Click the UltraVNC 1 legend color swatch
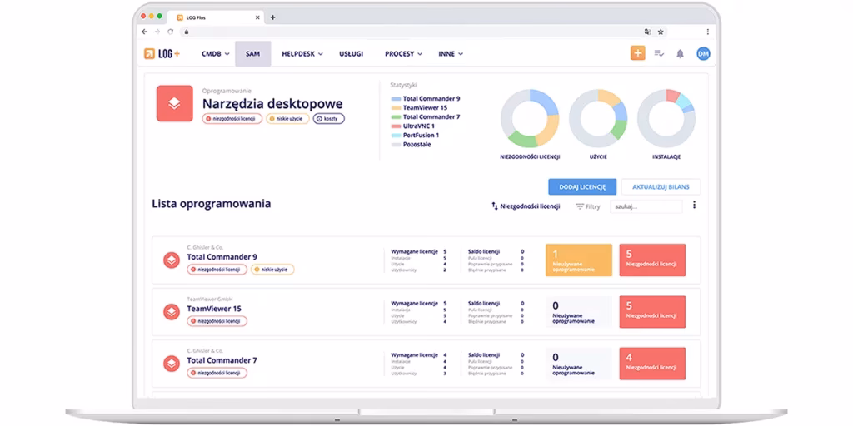Viewport: 853px width, 426px height. [396, 126]
